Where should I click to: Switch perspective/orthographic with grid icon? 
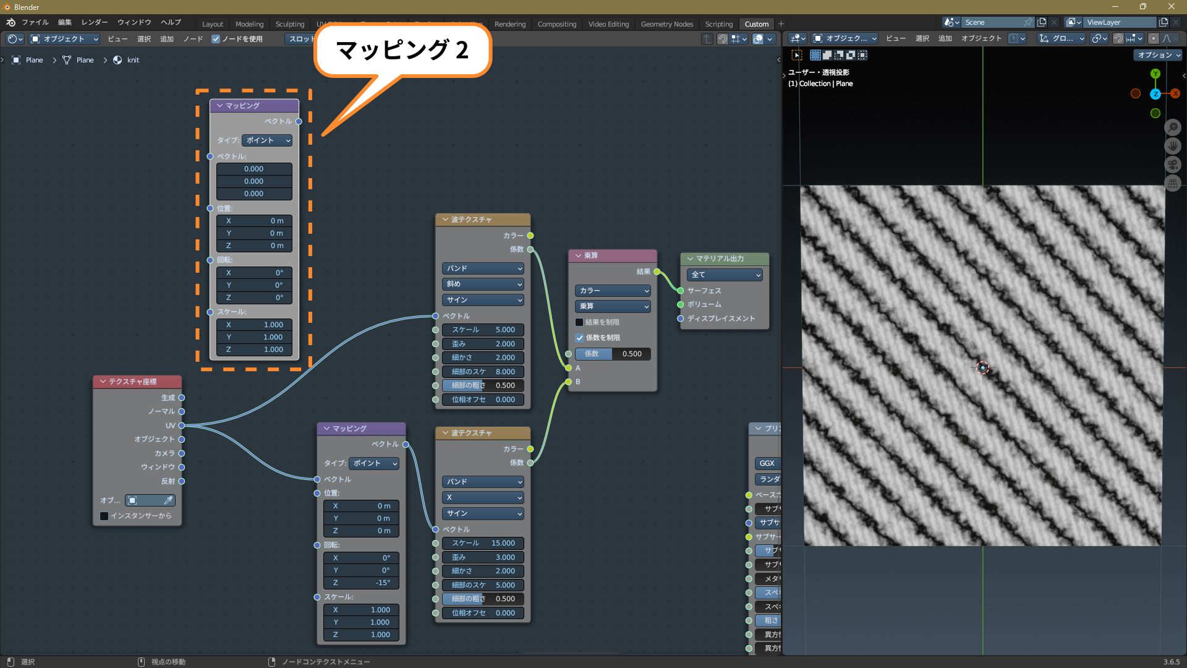[1172, 183]
